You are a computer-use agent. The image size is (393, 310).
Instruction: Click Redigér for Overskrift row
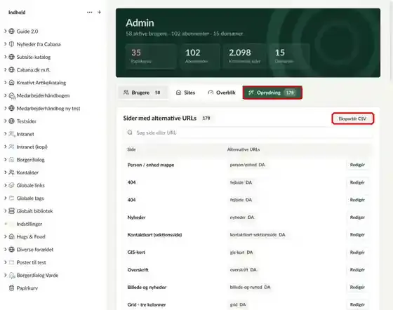(357, 270)
